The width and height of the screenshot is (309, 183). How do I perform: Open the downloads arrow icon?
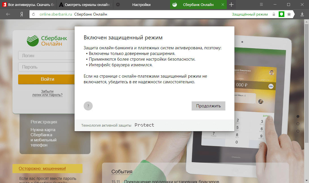pos(302,14)
